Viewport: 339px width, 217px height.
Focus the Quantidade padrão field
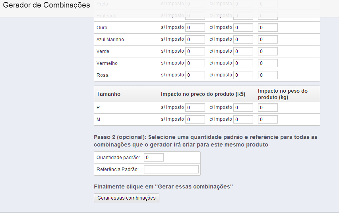pyautogui.click(x=154, y=158)
